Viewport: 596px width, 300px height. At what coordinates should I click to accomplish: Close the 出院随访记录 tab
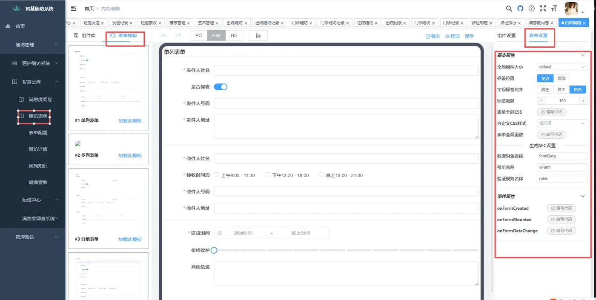(x=282, y=23)
